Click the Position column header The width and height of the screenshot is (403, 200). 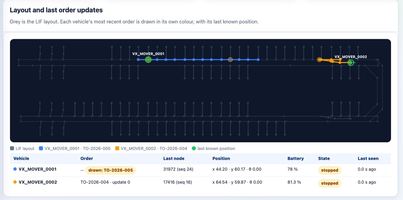click(x=221, y=158)
